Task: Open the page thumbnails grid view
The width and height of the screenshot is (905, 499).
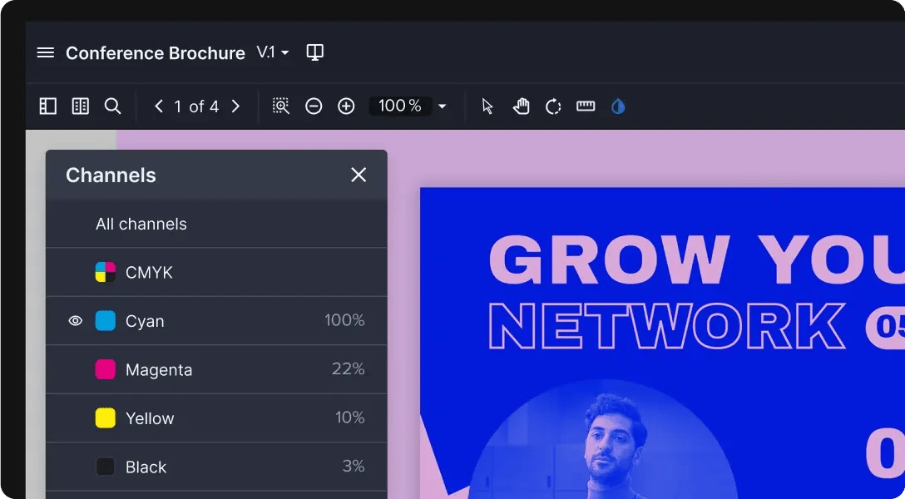Action: point(81,106)
